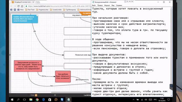Click the line 'При начальном разговоре:' in Notepad
The width and height of the screenshot is (182, 102).
111,18
